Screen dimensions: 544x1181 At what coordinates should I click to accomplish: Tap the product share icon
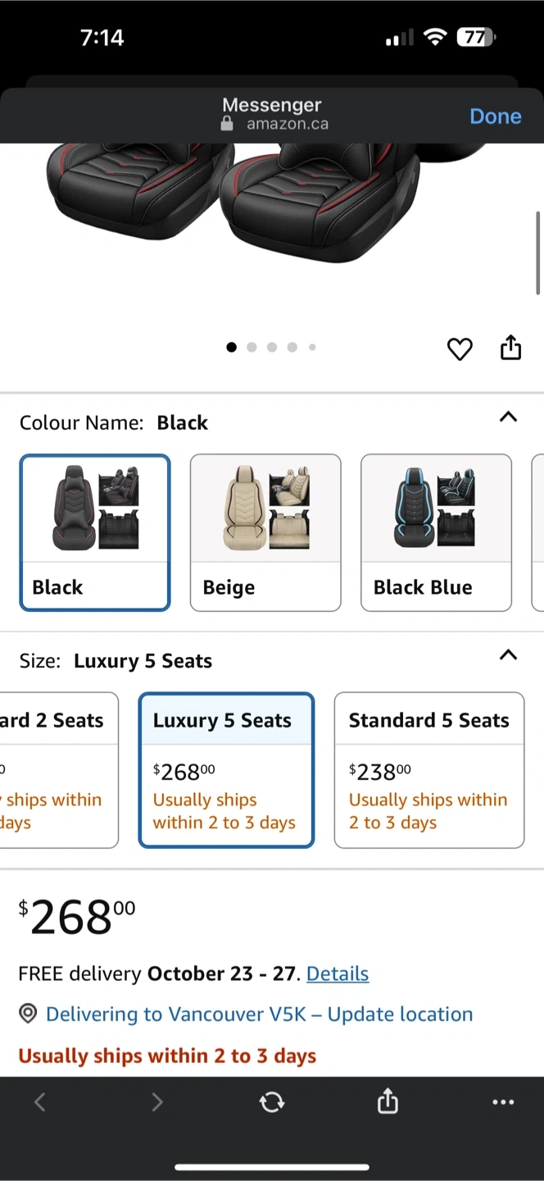pos(510,348)
